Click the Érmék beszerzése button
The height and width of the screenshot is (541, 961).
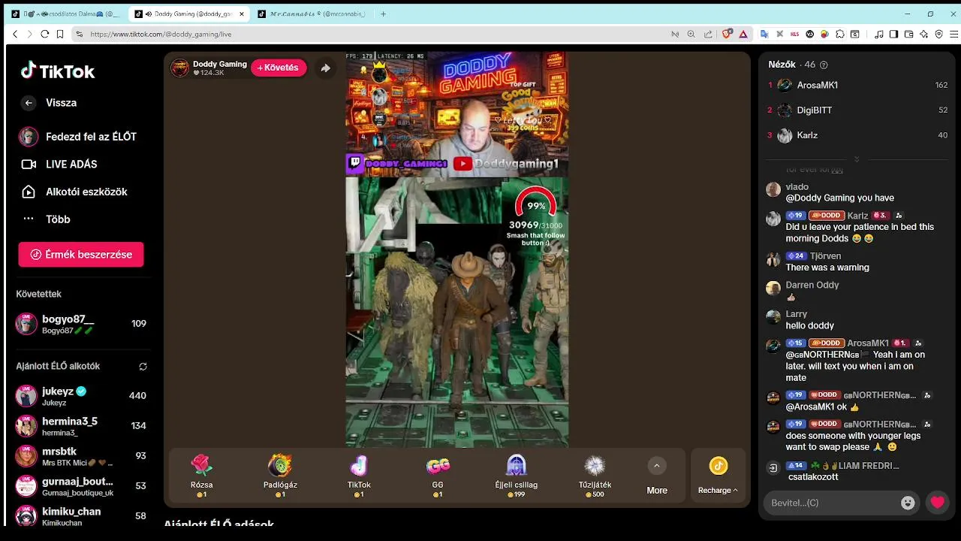point(81,255)
